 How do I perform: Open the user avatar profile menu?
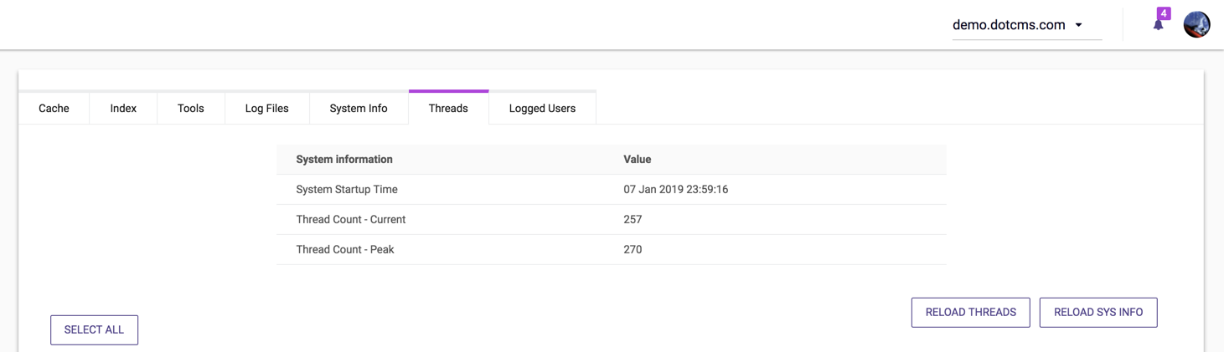coord(1196,24)
